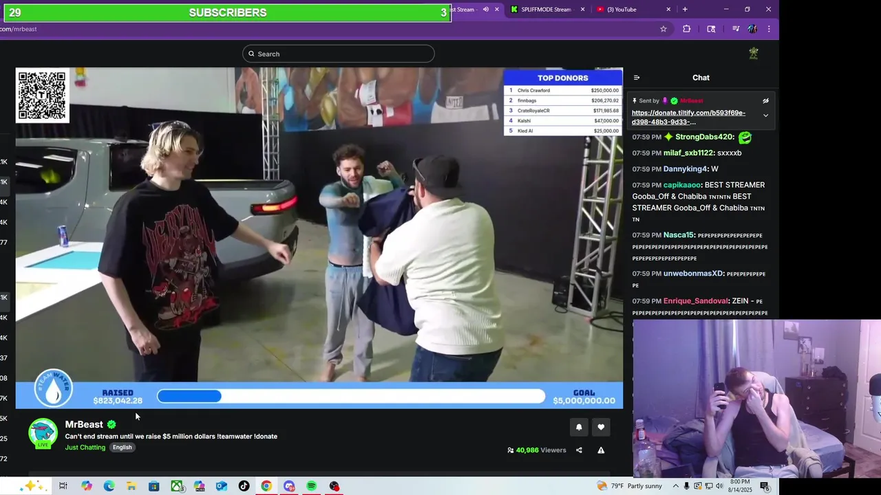Click the Kick search field
The image size is (881, 495).
tap(338, 54)
